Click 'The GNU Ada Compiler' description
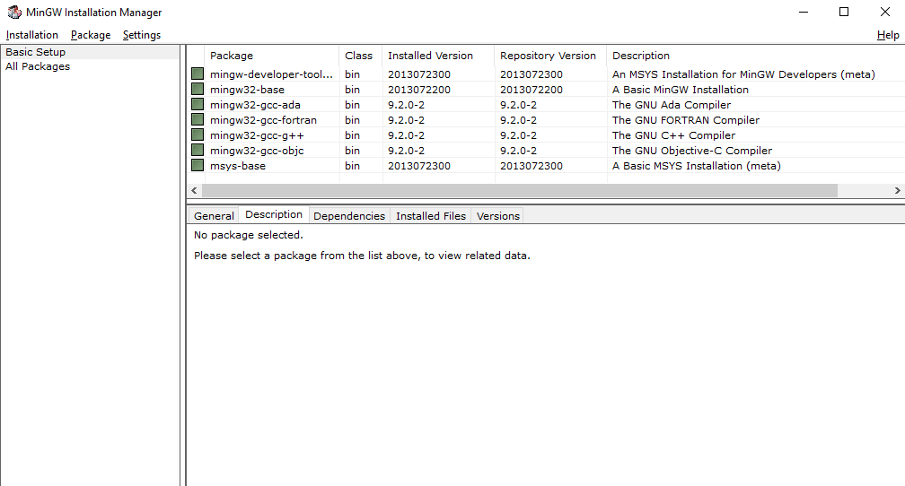 click(672, 105)
